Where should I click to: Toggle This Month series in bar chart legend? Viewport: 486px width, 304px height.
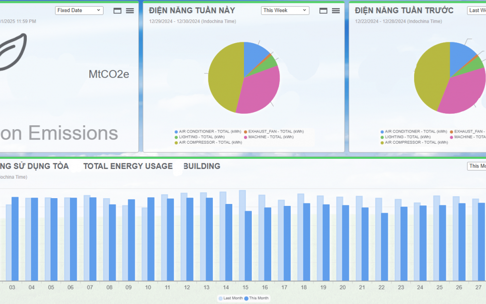pos(257,298)
